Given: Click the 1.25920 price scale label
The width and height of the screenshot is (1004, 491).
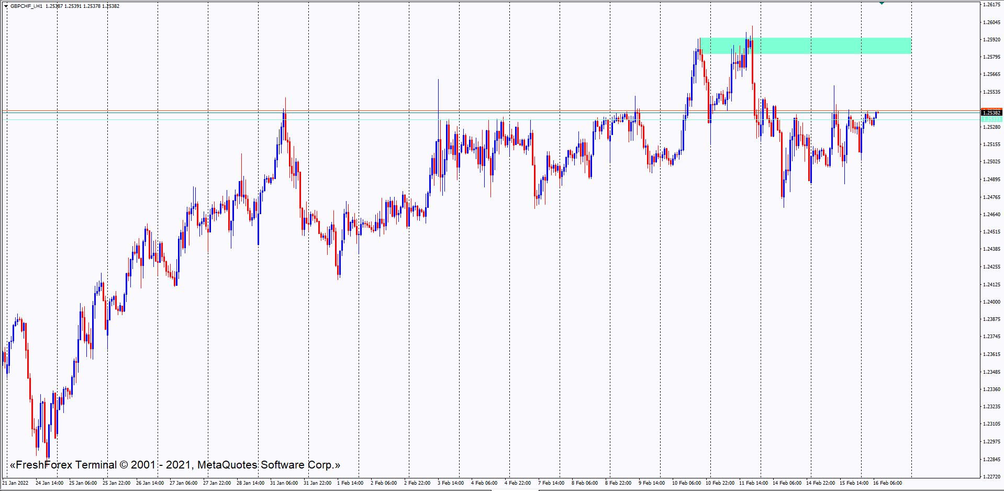Looking at the screenshot, I should [x=991, y=40].
